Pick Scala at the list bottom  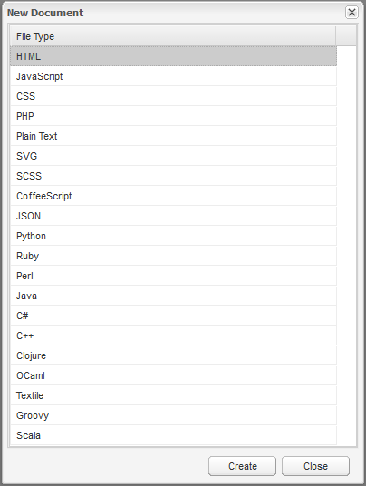tap(173, 435)
